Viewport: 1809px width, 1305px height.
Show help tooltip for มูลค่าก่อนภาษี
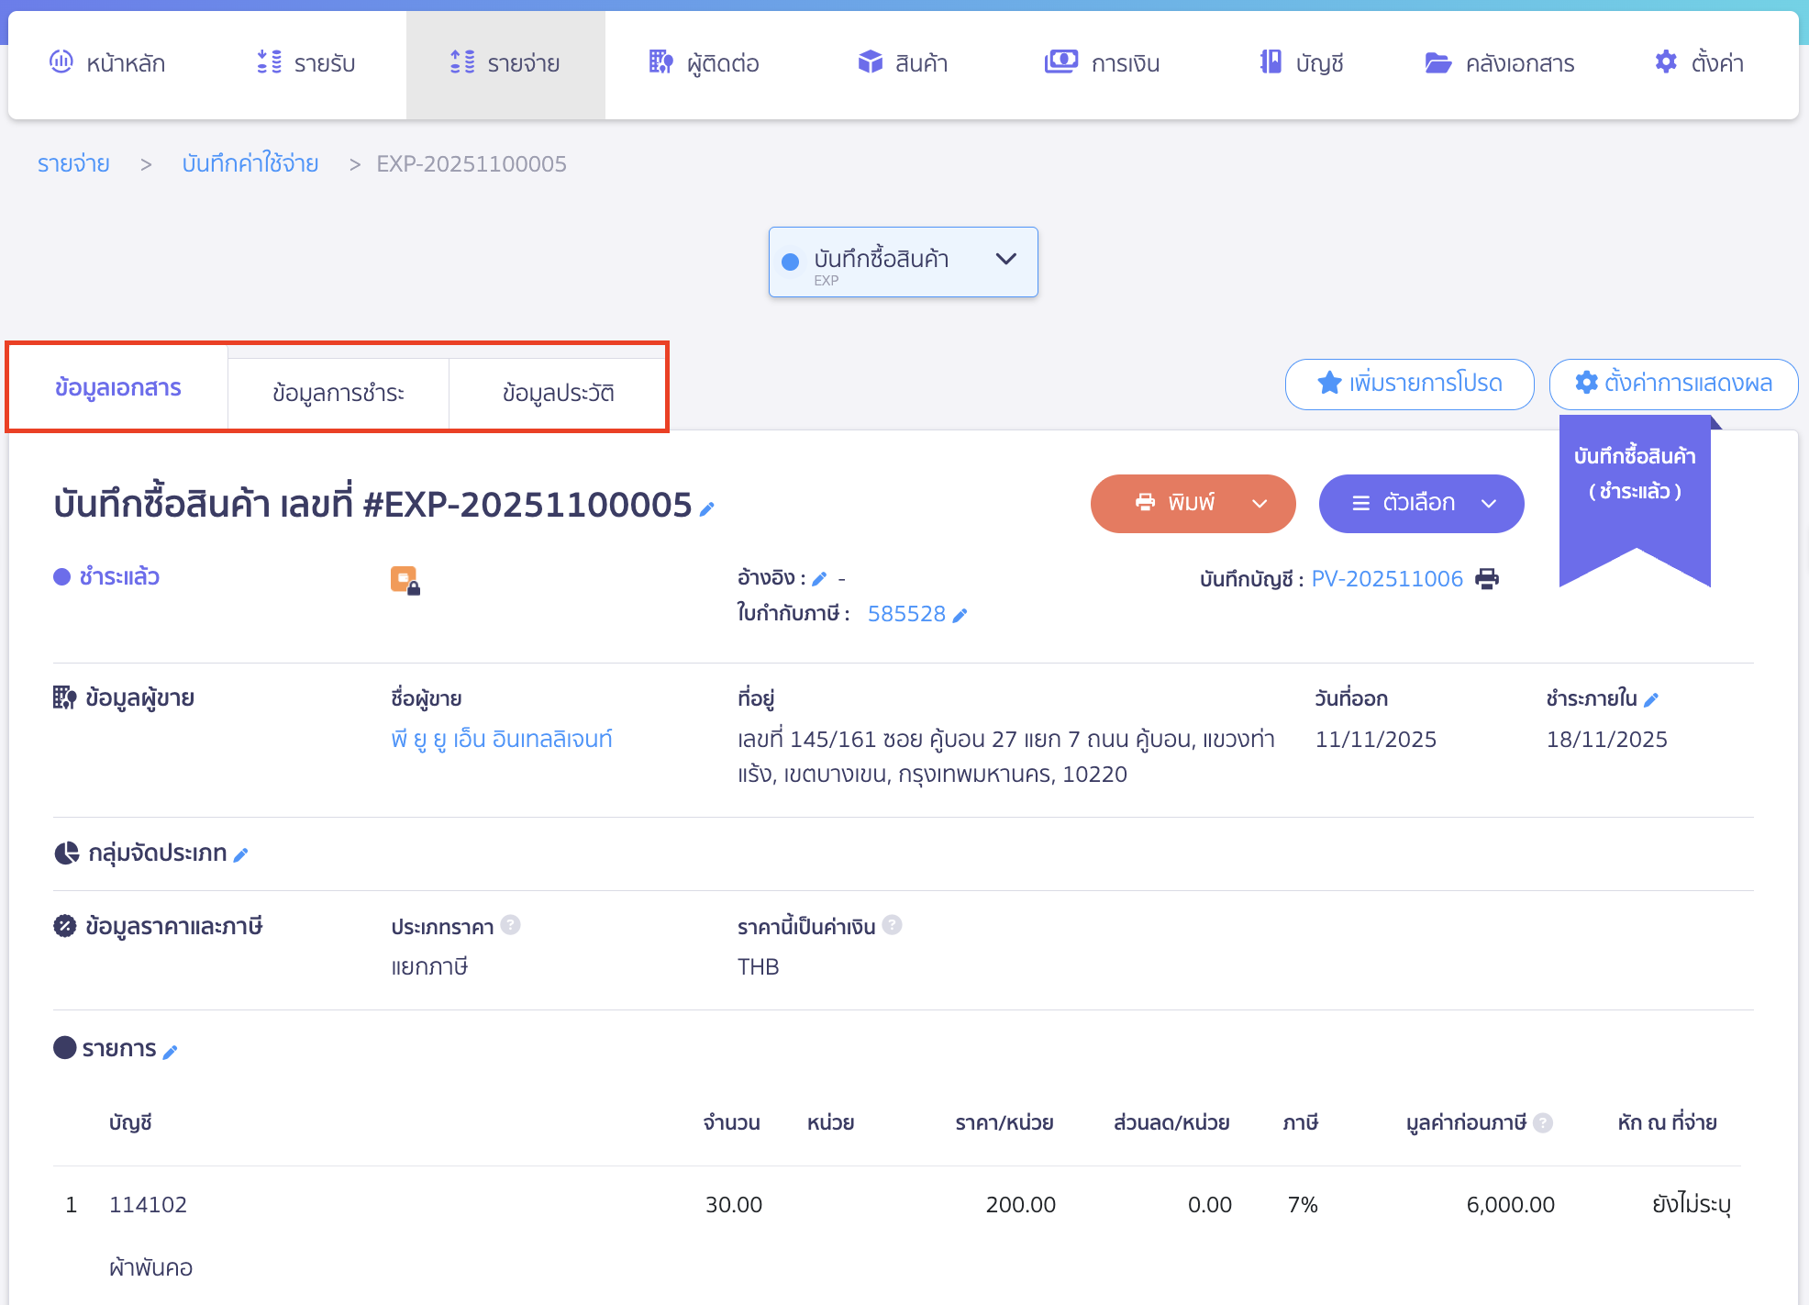[1543, 1122]
